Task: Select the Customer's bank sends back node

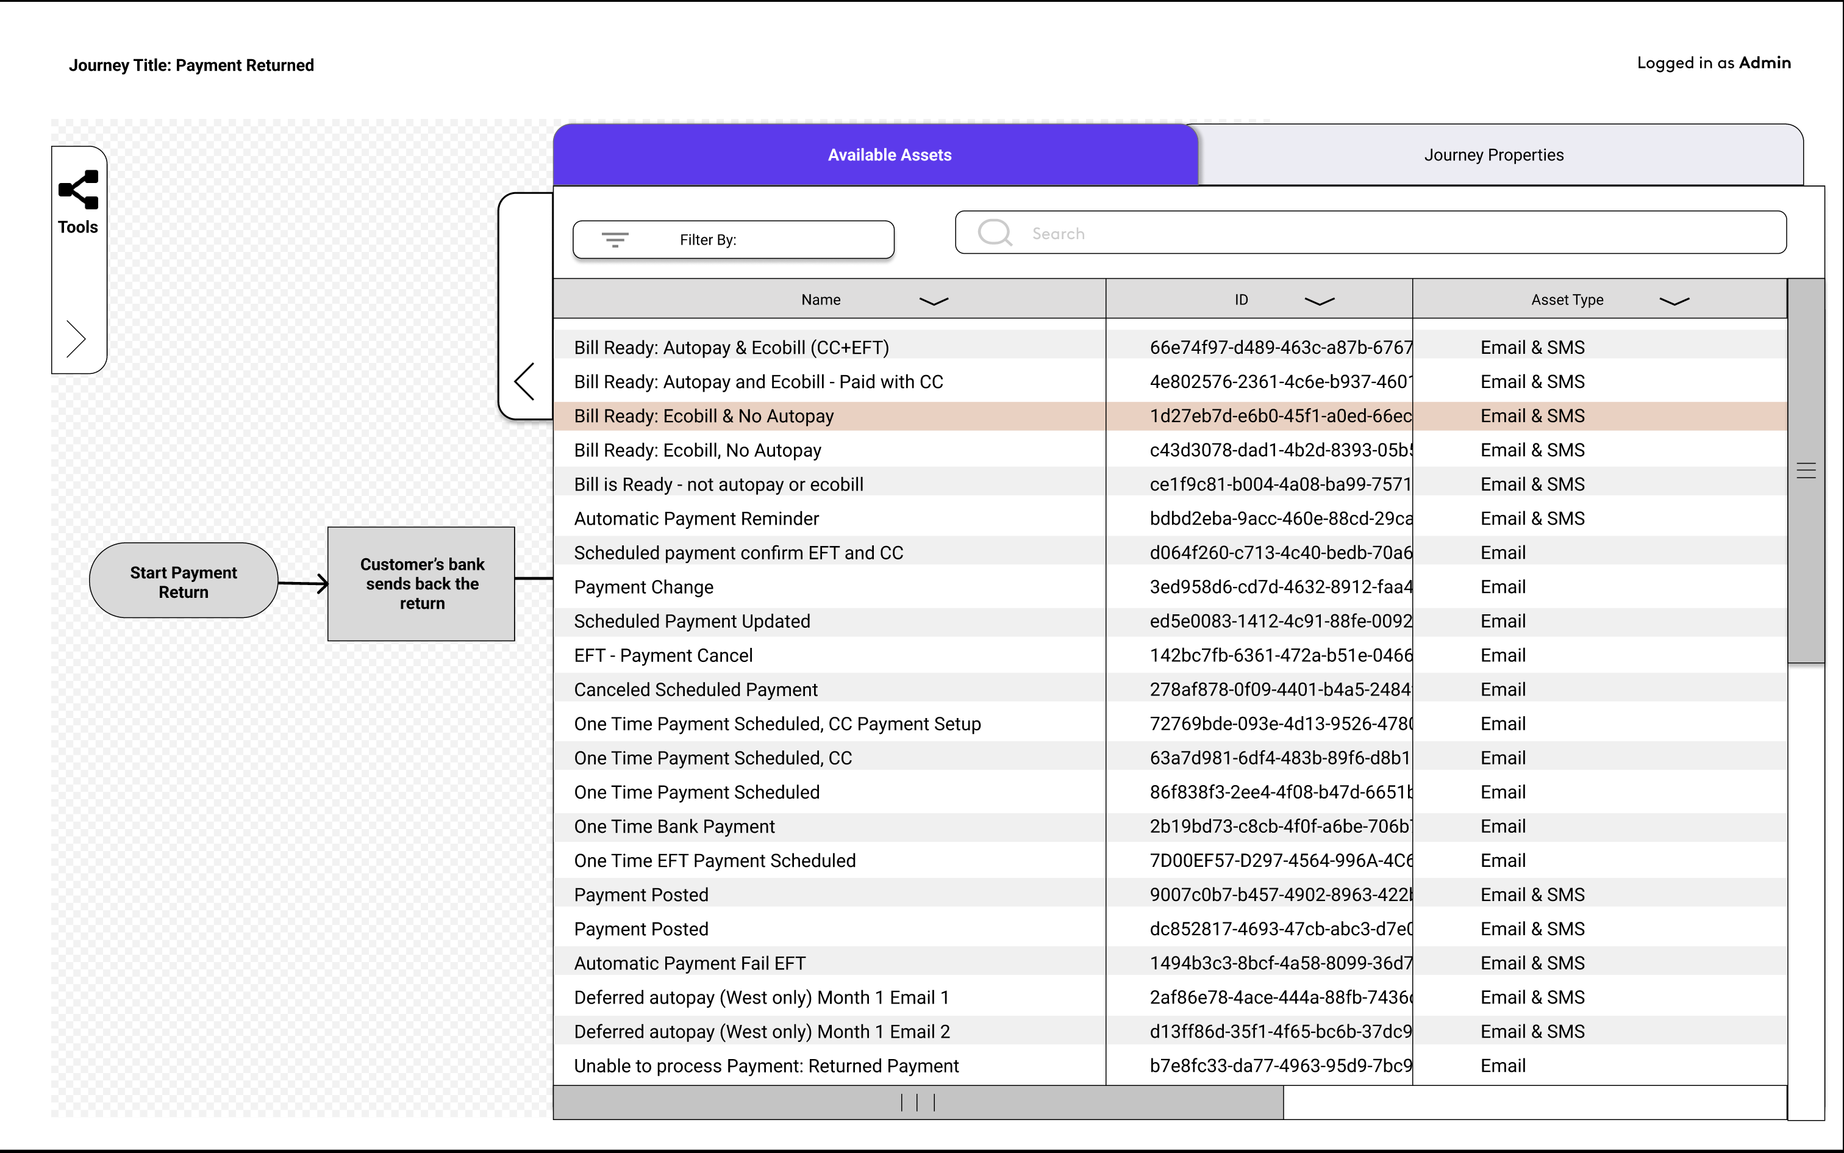Action: pyautogui.click(x=421, y=583)
